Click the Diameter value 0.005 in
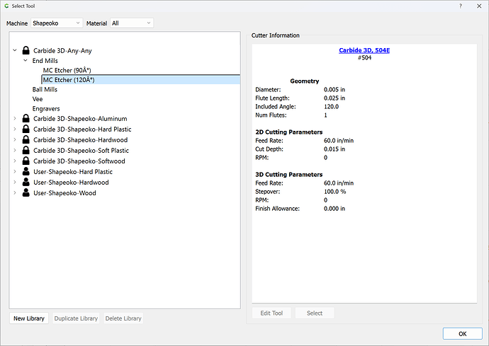This screenshot has height=346, width=489. coord(335,89)
